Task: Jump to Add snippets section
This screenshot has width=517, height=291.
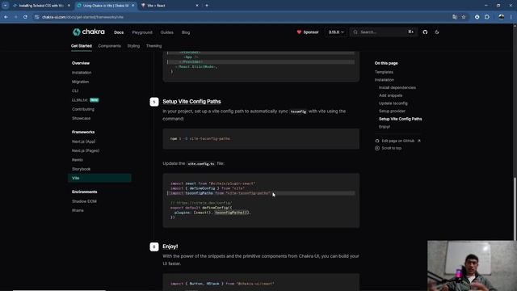Action: [x=391, y=95]
